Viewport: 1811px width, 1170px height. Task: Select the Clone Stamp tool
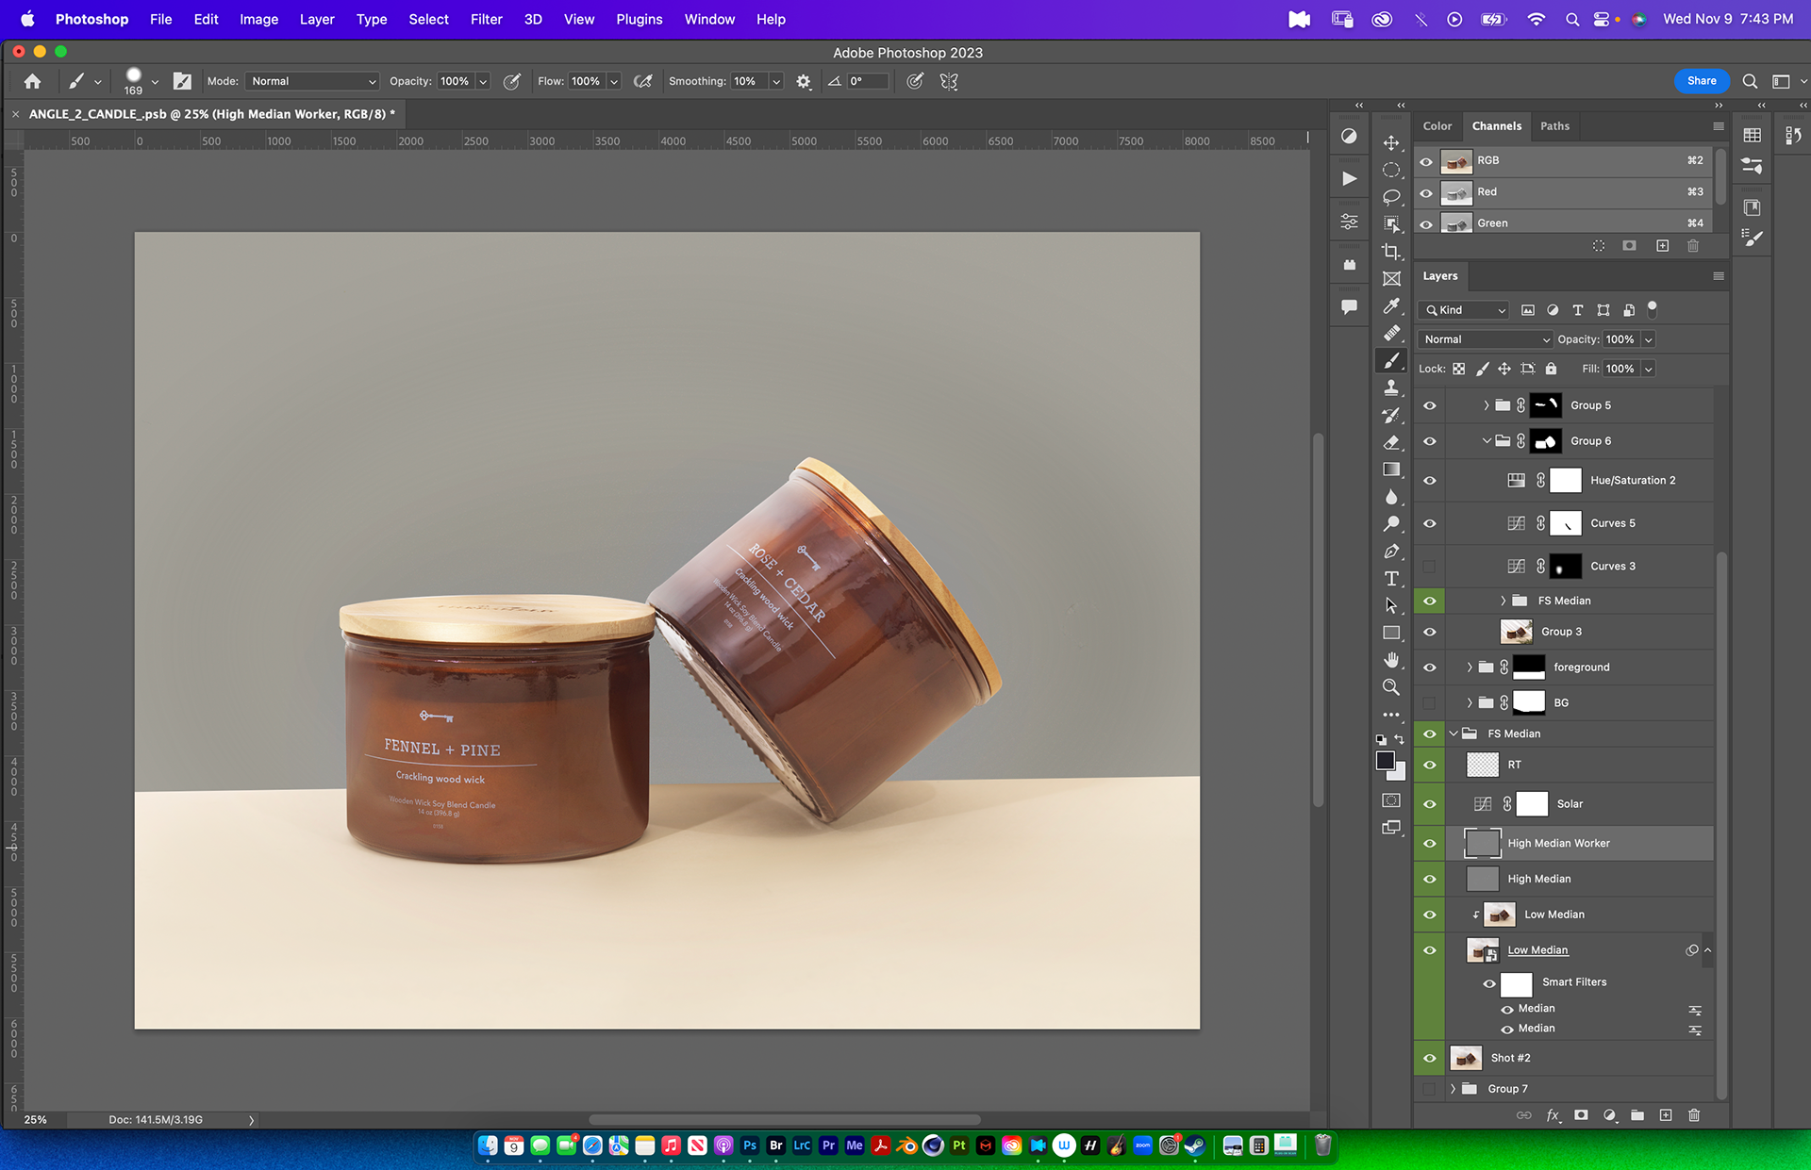tap(1391, 387)
